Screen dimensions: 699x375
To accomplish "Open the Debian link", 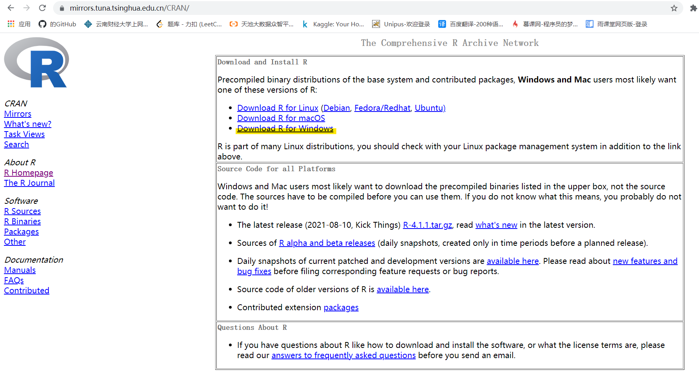I will [x=337, y=108].
